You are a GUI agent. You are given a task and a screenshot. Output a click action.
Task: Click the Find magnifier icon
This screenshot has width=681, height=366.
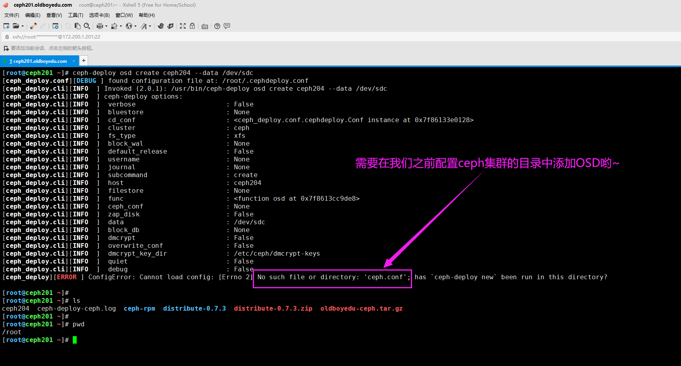87,26
